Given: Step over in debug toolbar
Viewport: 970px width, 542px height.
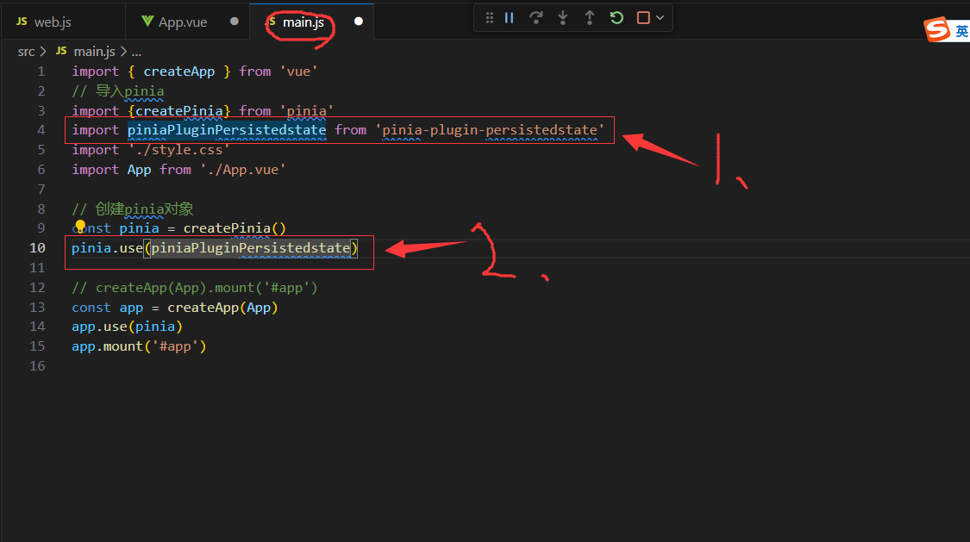Looking at the screenshot, I should click(x=535, y=18).
